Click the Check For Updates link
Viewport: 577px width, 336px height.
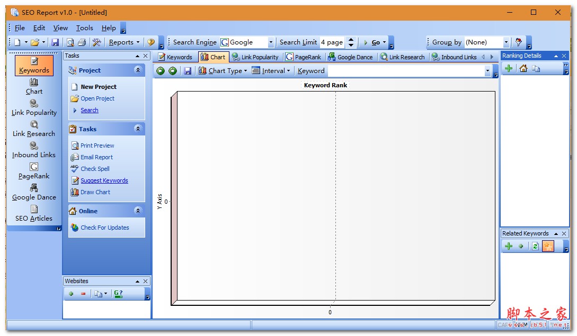click(105, 228)
